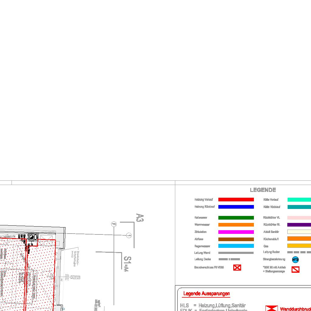Viewport: 311px width, 311px height.
Task: Select the green Kaltwasser color bar
Action: tap(236, 218)
